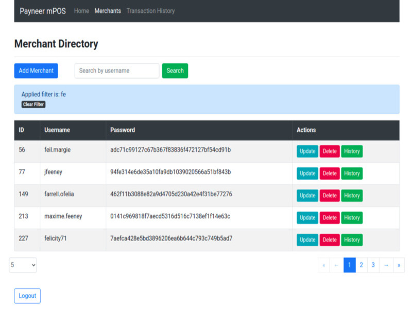Go to page 2 of results
The image size is (412, 309).
pos(362,265)
